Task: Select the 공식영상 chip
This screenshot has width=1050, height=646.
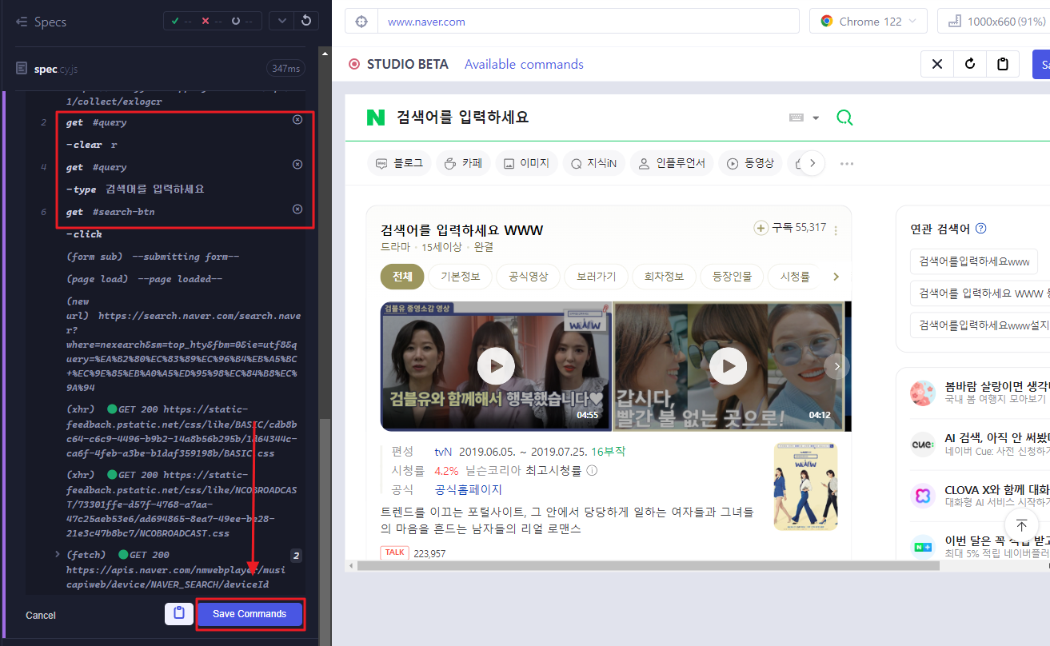Action: click(528, 277)
